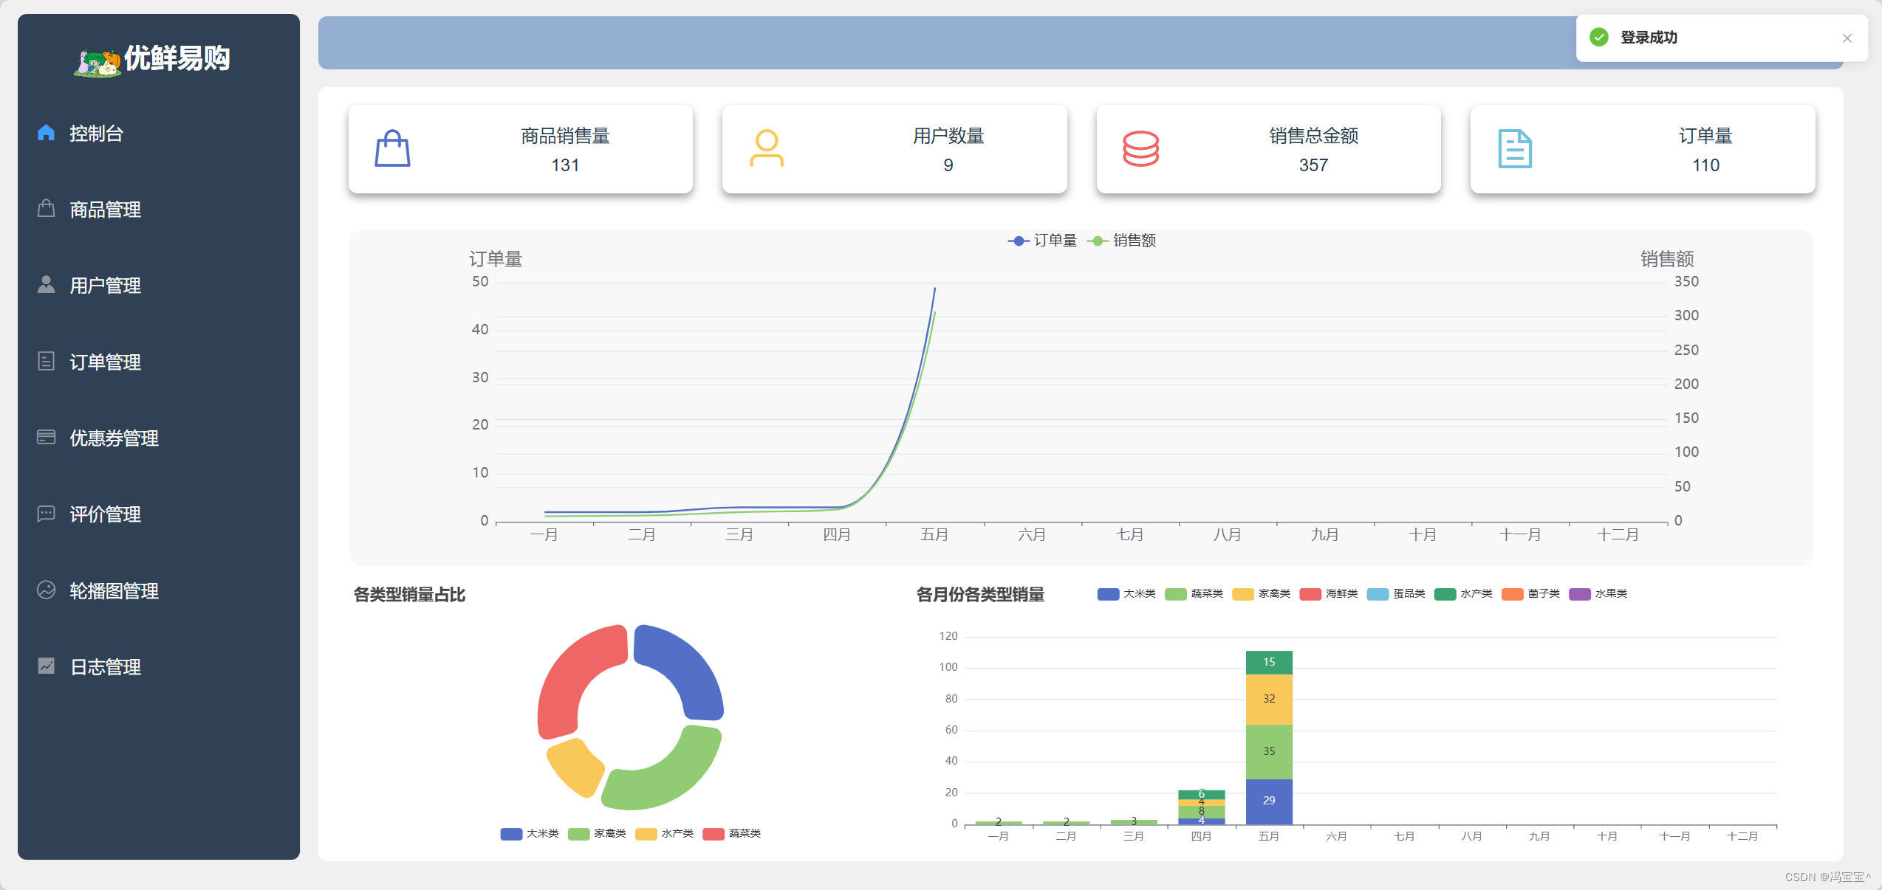
Task: Toggle 大米类 swatch in pie chart legend
Action: (x=511, y=834)
